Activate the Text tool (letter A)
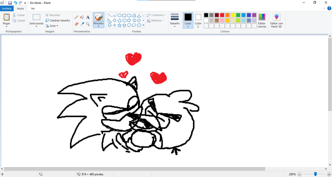 coord(88,17)
